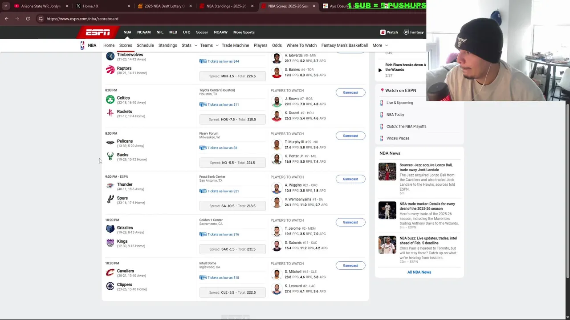The width and height of the screenshot is (570, 320).
Task: Click Clippers team logo
Action: pos(110,286)
